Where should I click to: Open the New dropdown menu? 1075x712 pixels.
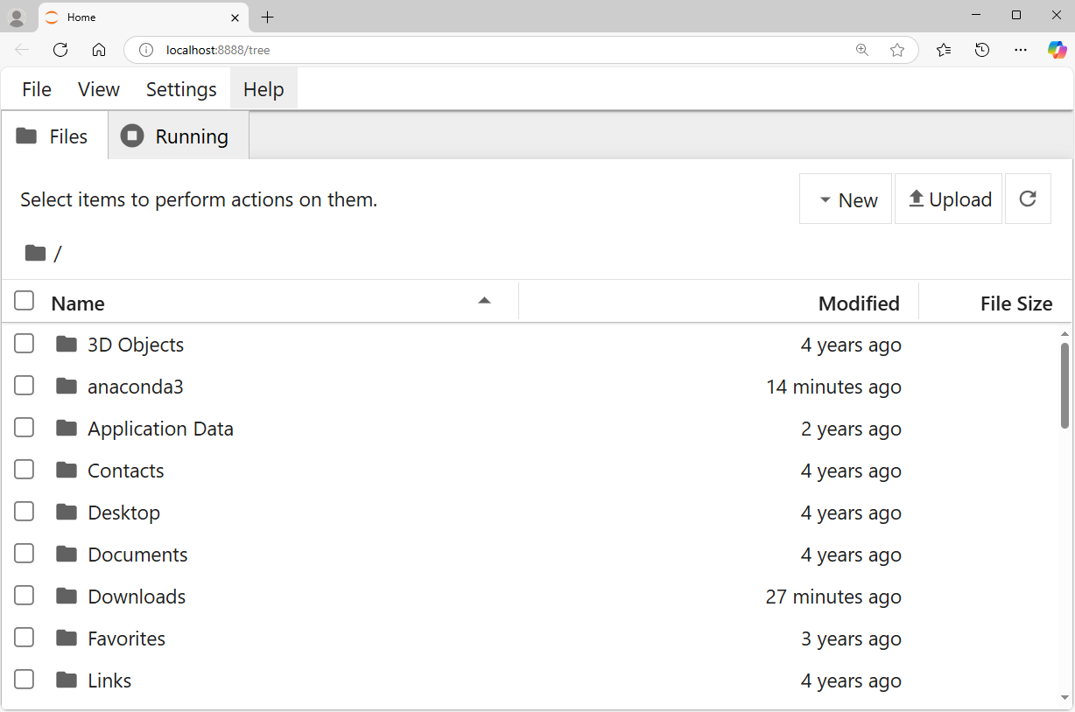point(846,199)
